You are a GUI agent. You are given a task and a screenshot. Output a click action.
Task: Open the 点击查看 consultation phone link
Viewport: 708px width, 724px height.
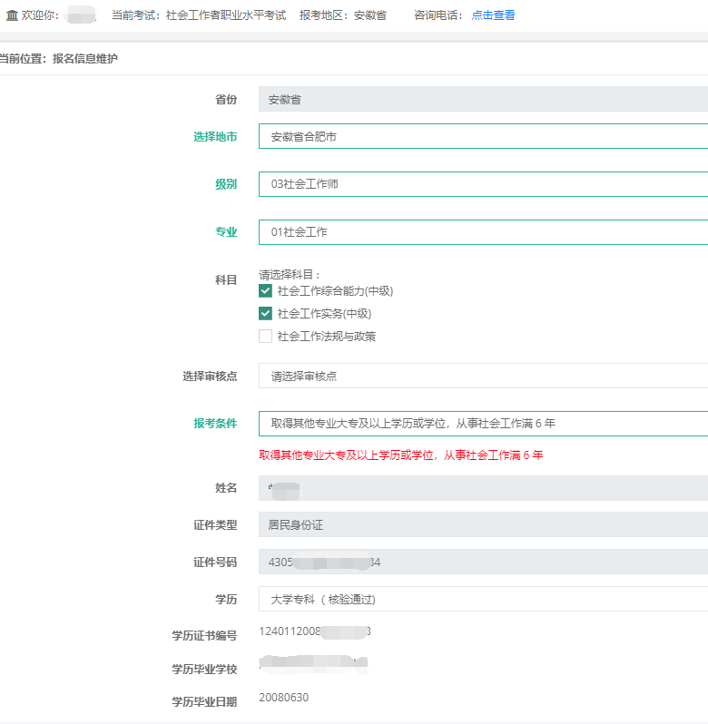(493, 15)
